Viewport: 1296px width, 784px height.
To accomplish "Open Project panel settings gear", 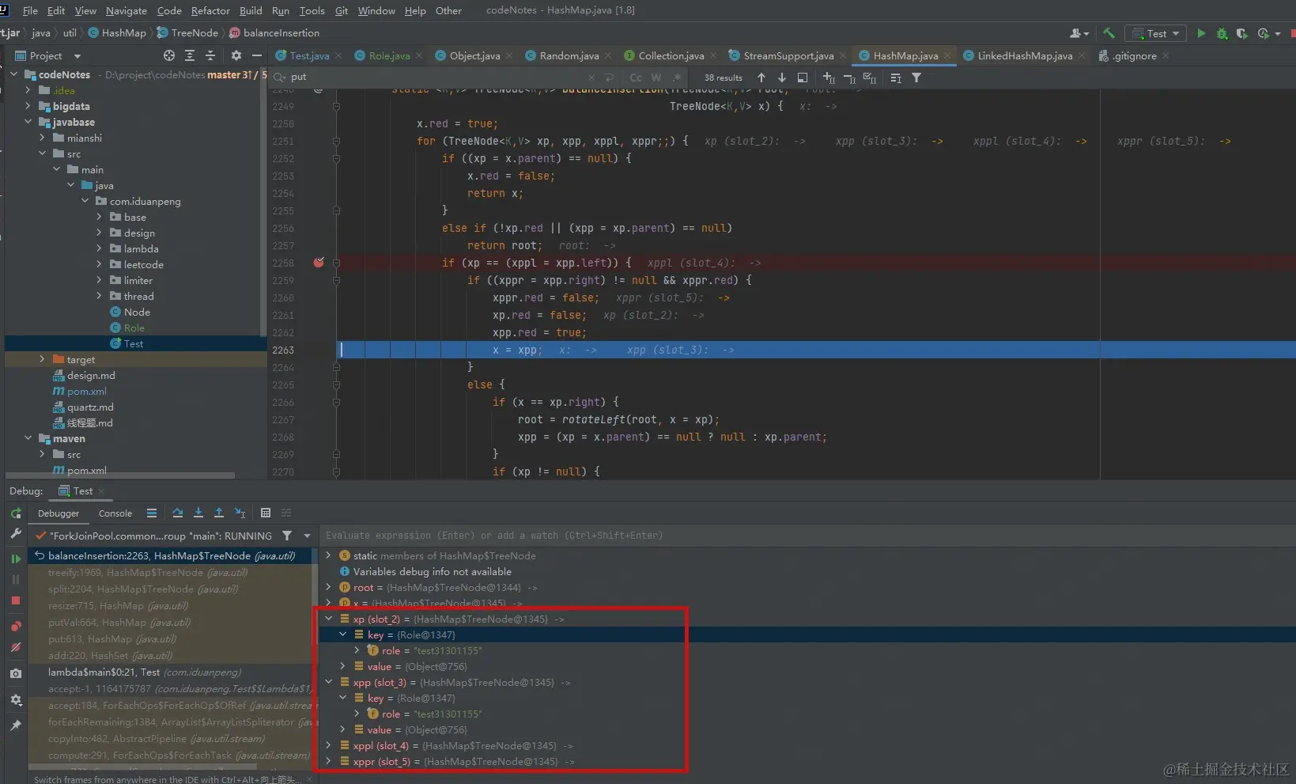I will click(236, 55).
